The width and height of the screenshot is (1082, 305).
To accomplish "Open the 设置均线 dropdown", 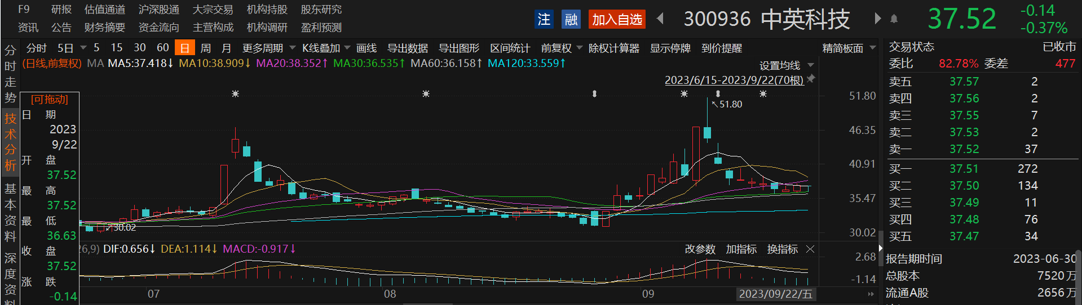I will (x=786, y=65).
